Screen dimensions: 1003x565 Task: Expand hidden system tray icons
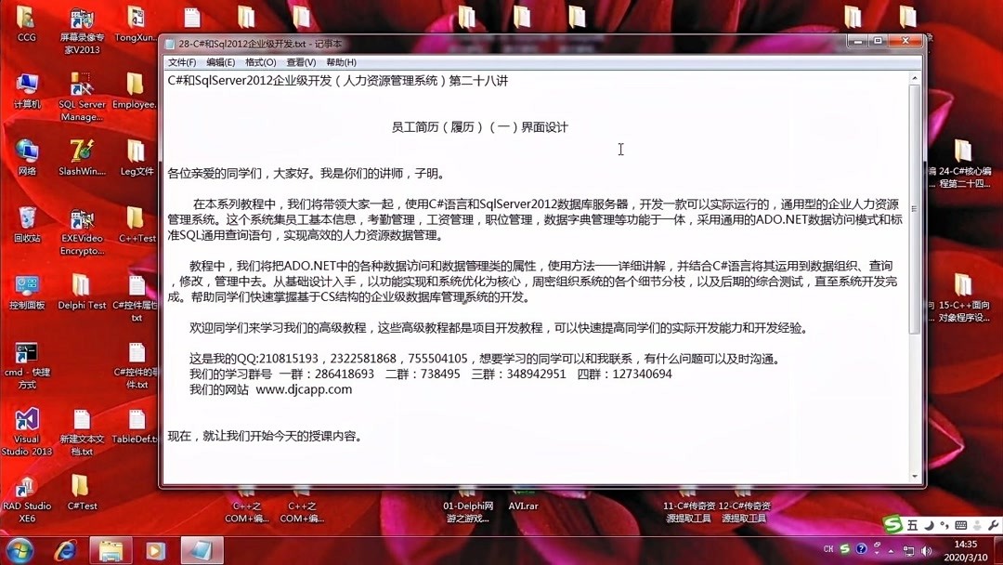click(x=891, y=550)
